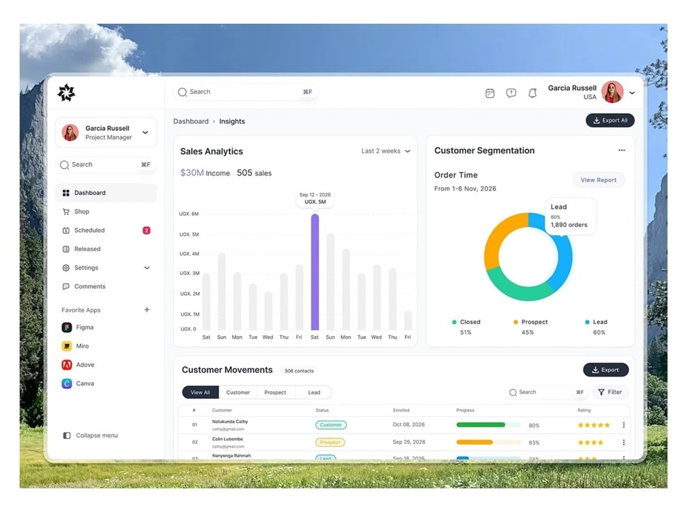Focus the sidebar Search field
Viewport: 677px width, 508px height.
(x=106, y=165)
